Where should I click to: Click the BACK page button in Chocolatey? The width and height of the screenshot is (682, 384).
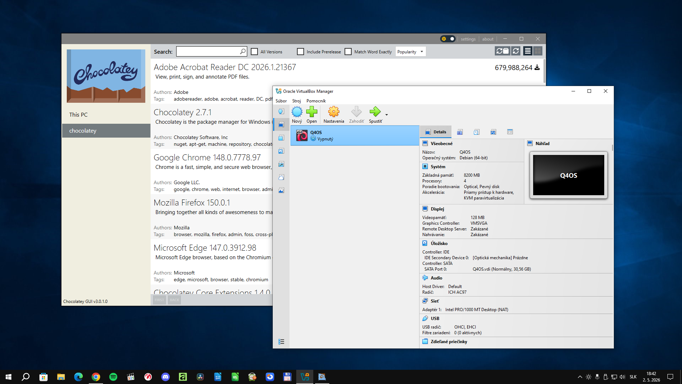174,300
